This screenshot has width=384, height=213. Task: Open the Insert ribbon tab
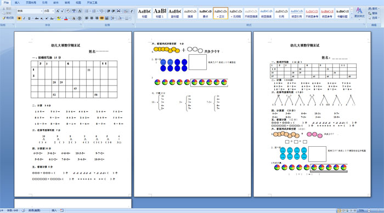click(17, 2)
